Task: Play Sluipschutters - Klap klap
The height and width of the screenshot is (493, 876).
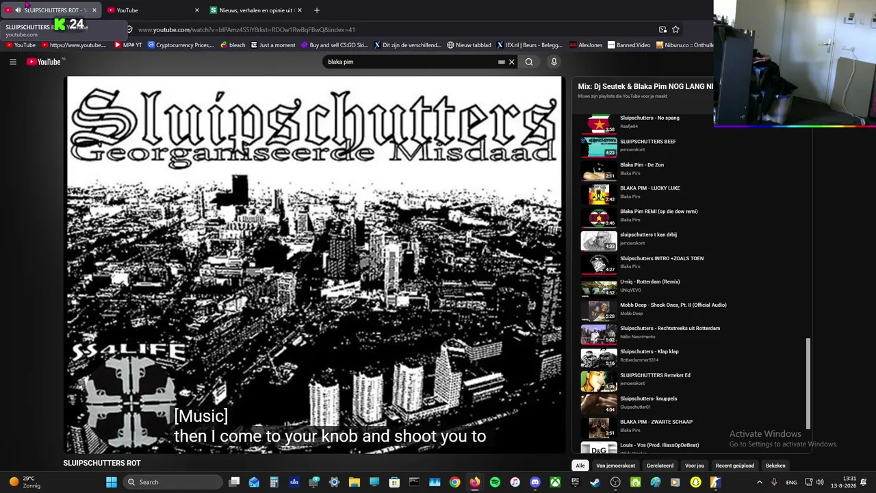Action: (691, 356)
